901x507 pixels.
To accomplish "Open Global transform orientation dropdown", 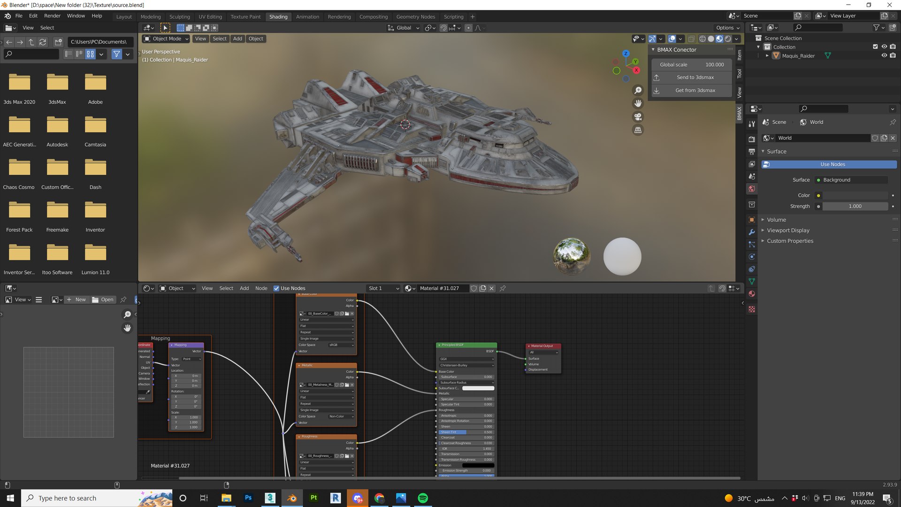I will pos(404,28).
